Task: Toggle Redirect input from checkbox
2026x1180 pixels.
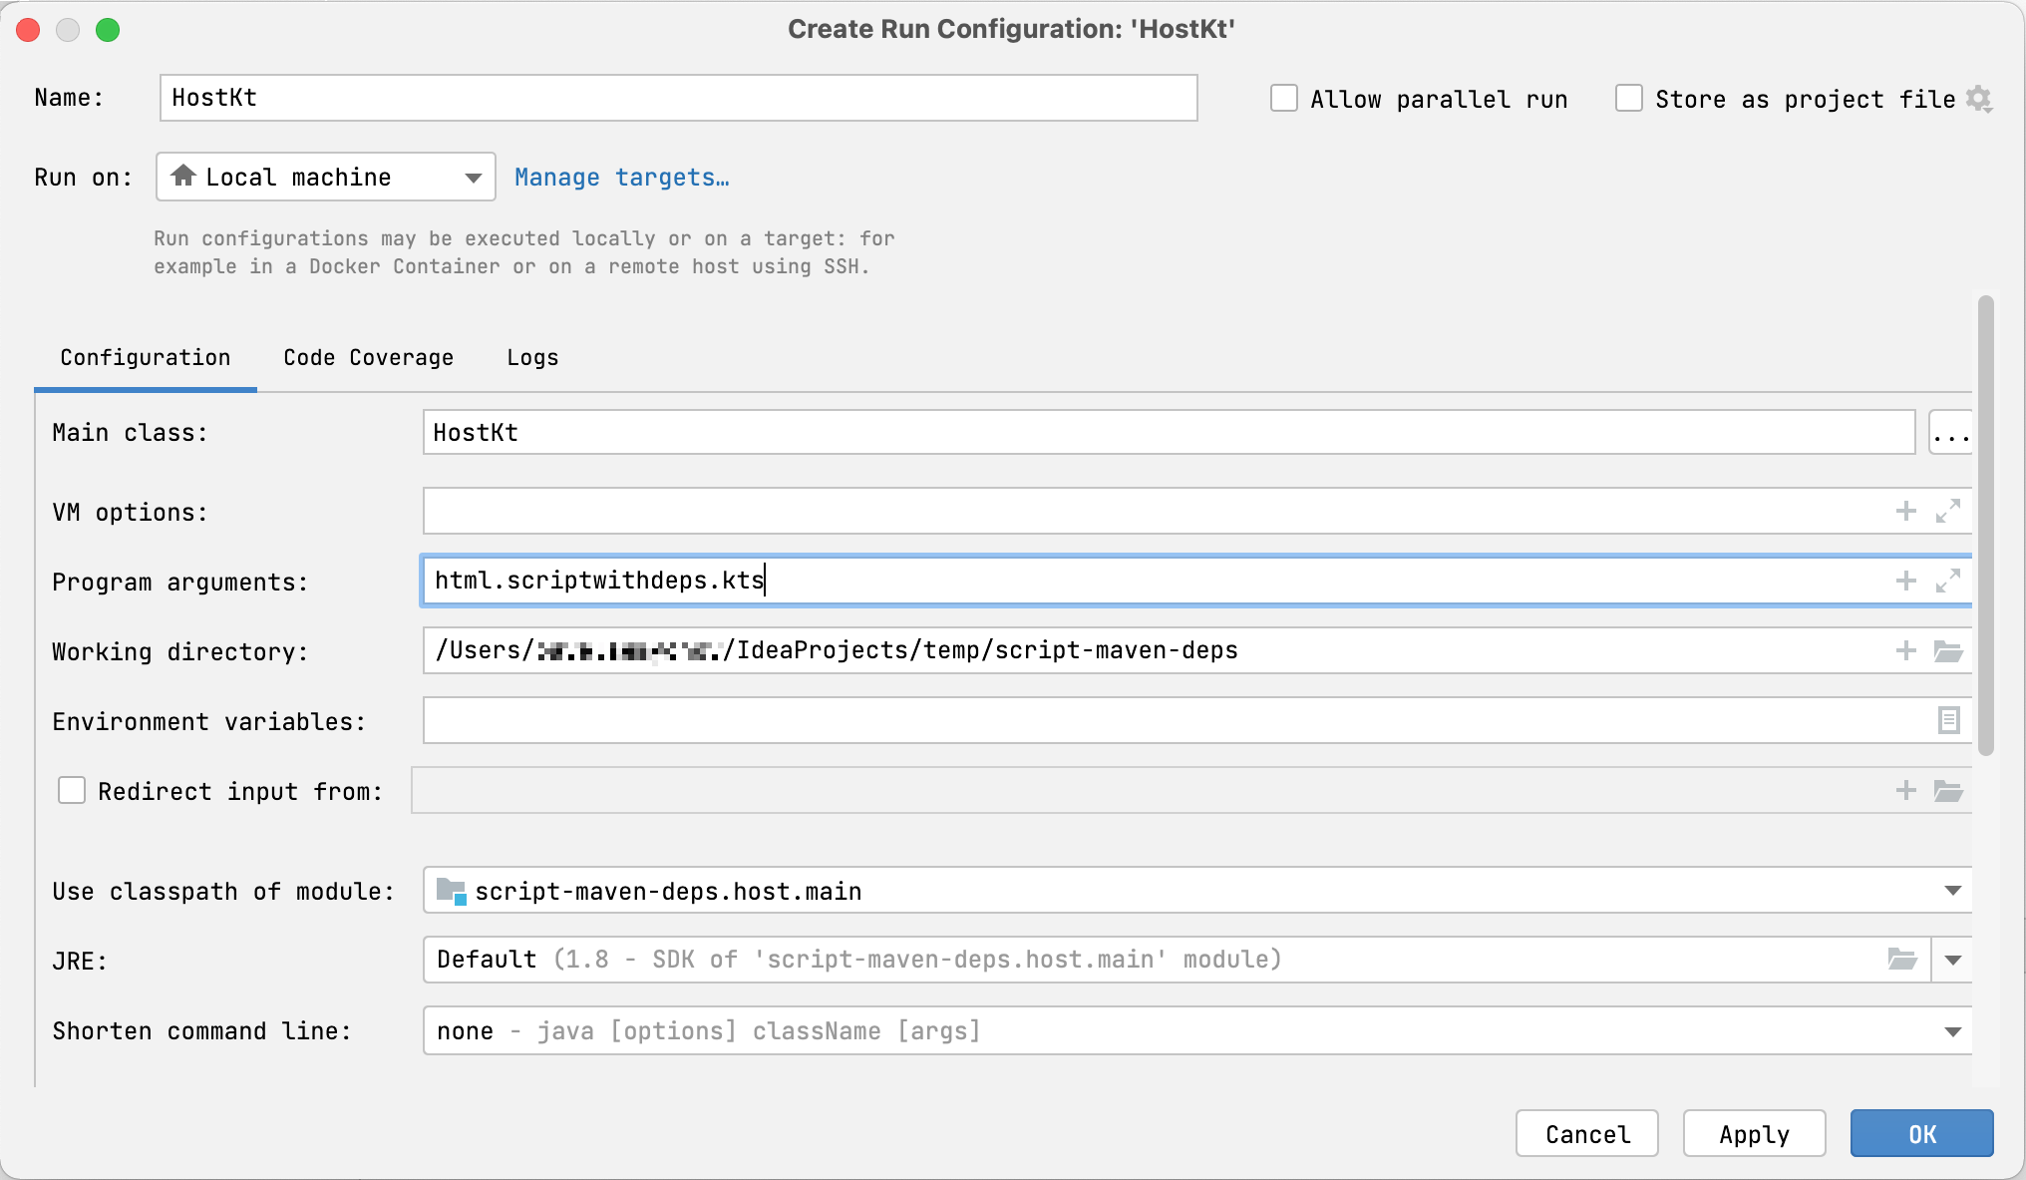Action: [x=73, y=792]
